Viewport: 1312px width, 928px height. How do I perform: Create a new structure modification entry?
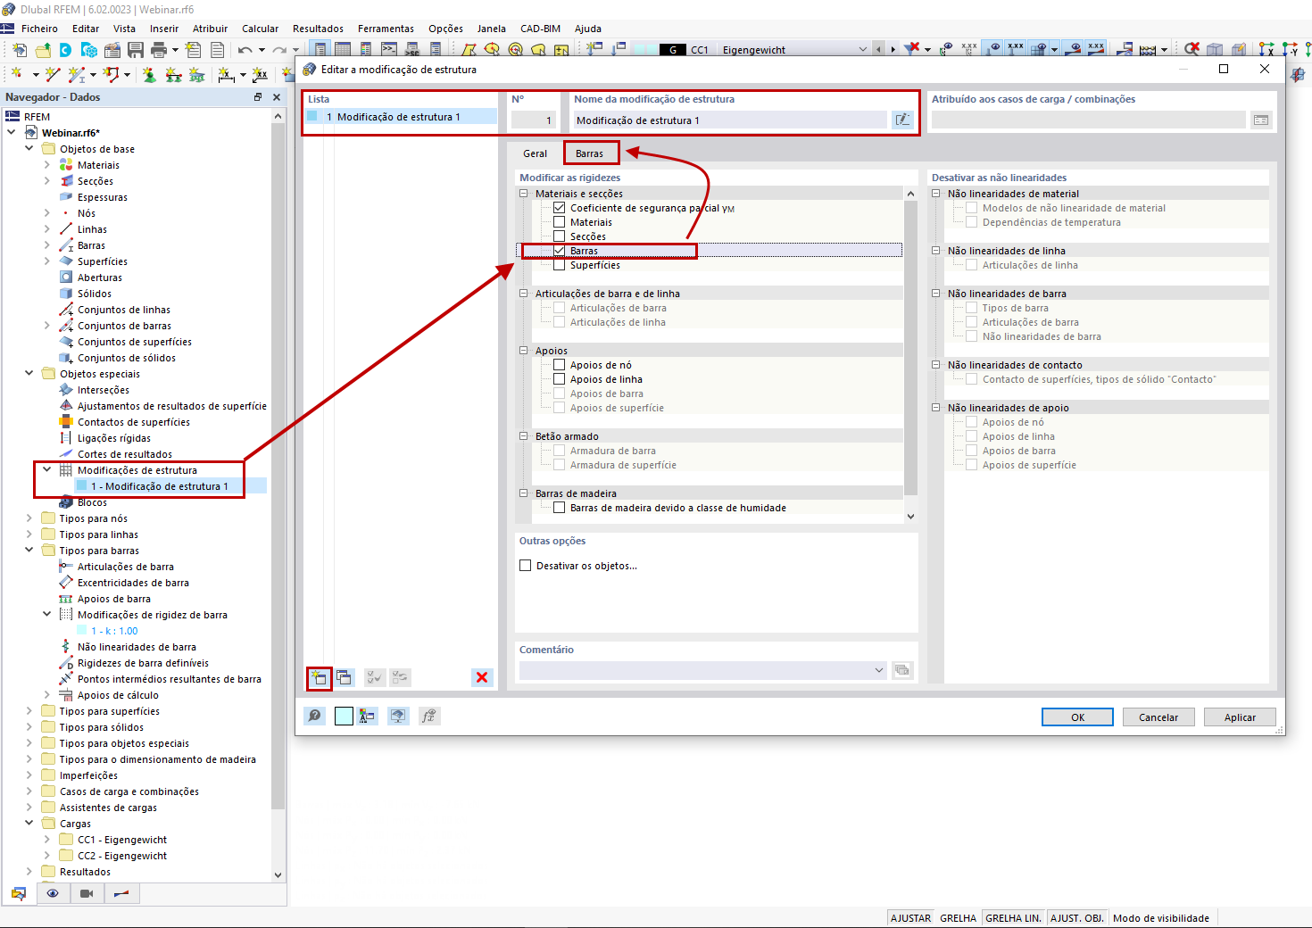click(x=319, y=678)
